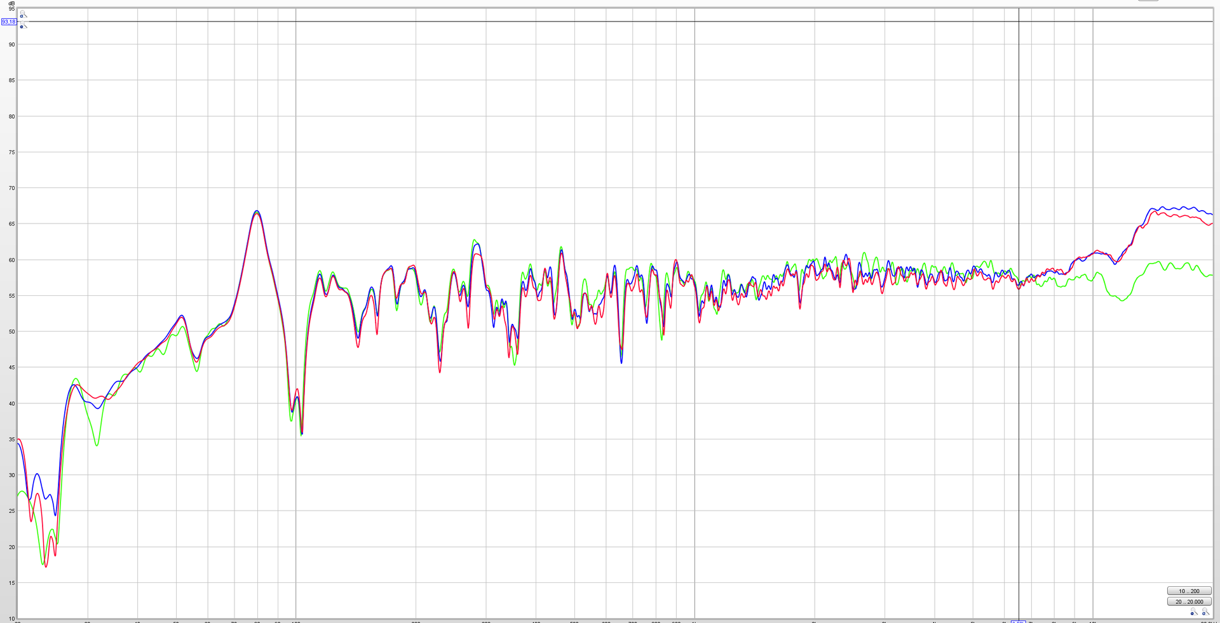Zoom out horizontally using bottom-right magnifier
This screenshot has width=1220, height=623.
[1193, 612]
